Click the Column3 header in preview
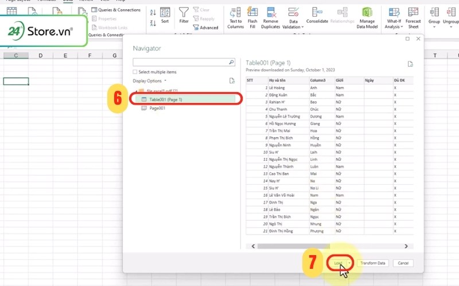459x286 pixels. [x=322, y=80]
